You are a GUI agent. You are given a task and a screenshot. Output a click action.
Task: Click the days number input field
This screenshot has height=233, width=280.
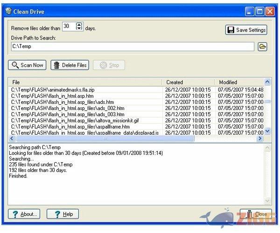click(x=69, y=27)
